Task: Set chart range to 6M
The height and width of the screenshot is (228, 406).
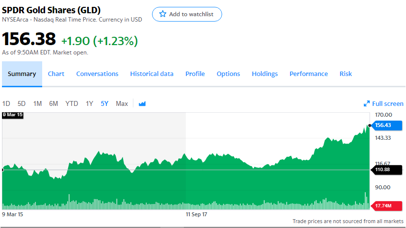Action: click(53, 104)
